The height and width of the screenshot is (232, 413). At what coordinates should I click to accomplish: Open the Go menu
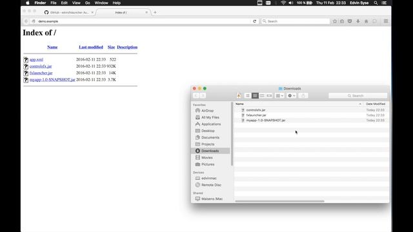pos(88,3)
